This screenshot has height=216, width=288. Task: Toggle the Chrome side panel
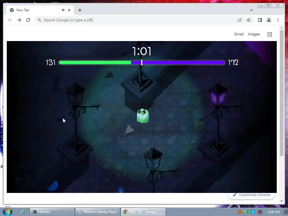pos(260,20)
